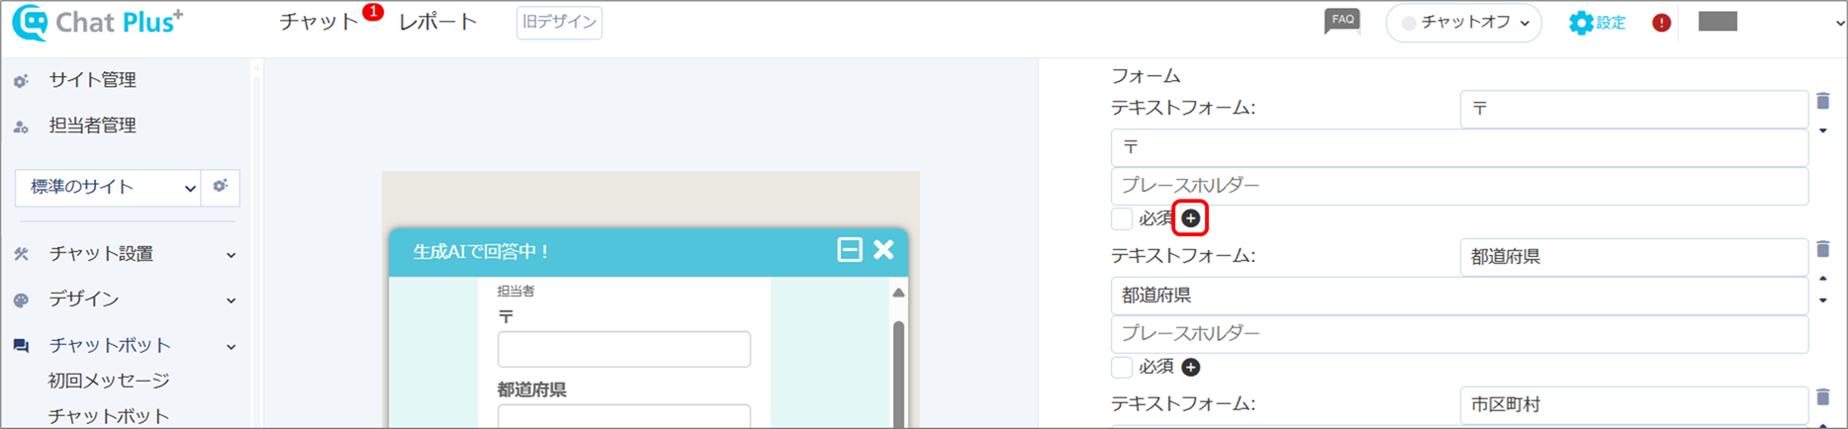Delete the 都道府県 text form with trash icon
Viewport: 1848px width, 429px height.
[1822, 249]
